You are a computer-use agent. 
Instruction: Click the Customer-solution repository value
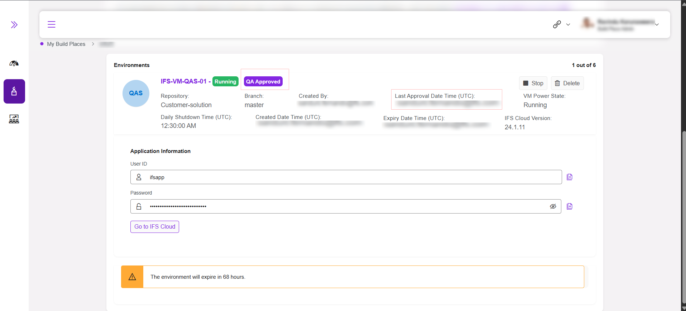click(186, 105)
